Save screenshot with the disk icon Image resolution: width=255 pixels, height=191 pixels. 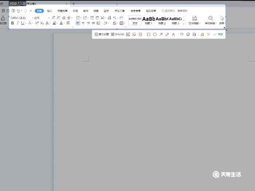pyautogui.click(x=194, y=34)
